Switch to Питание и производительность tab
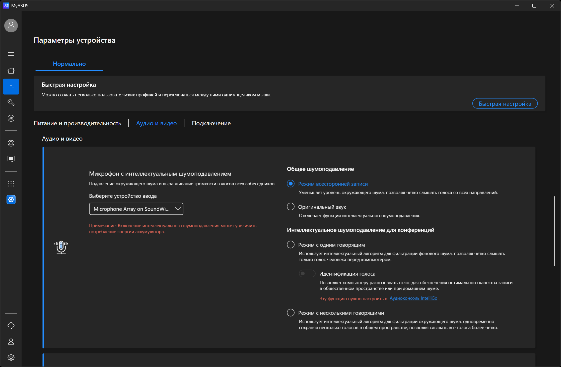561x367 pixels. click(78, 123)
